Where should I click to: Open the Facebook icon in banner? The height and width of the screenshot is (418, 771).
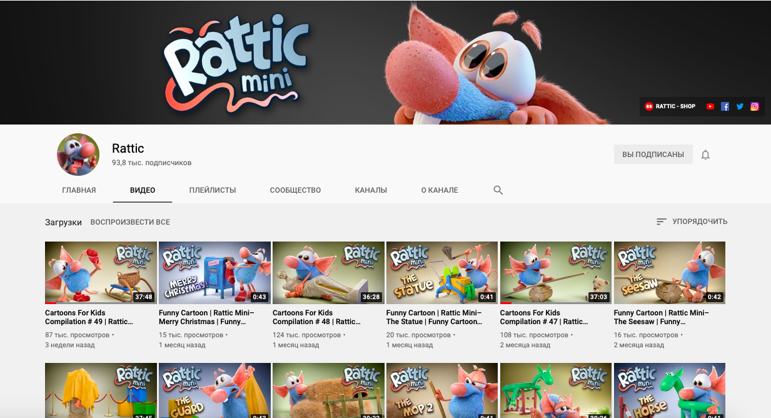pyautogui.click(x=725, y=106)
